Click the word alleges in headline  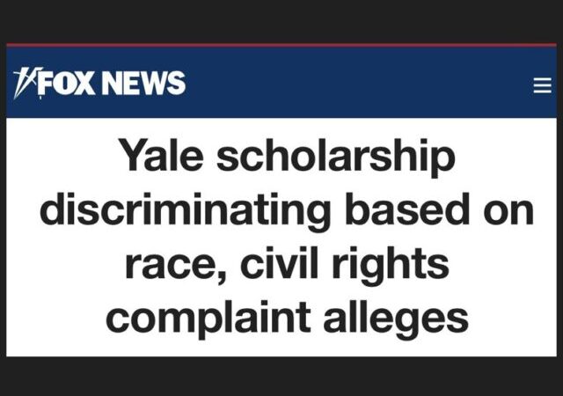click(x=396, y=319)
